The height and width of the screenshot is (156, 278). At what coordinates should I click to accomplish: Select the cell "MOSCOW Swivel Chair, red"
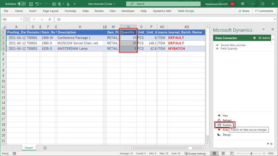(80, 43)
